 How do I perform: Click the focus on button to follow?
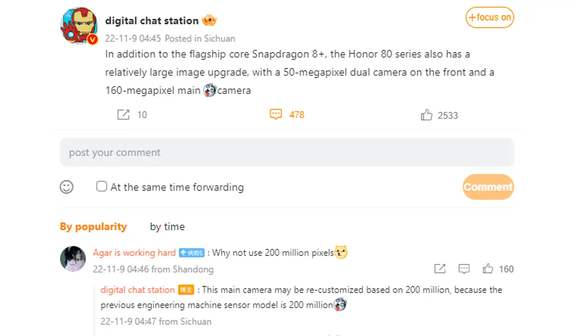[x=490, y=17]
